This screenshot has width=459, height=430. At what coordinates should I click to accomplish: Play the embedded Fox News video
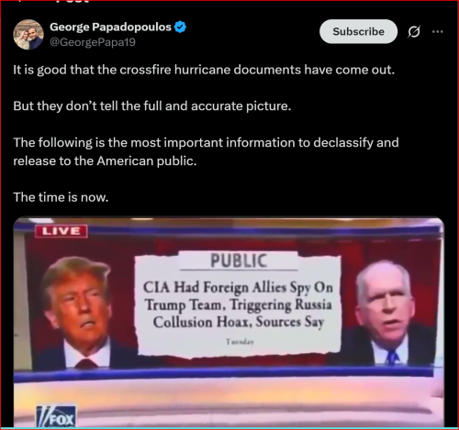tap(229, 322)
